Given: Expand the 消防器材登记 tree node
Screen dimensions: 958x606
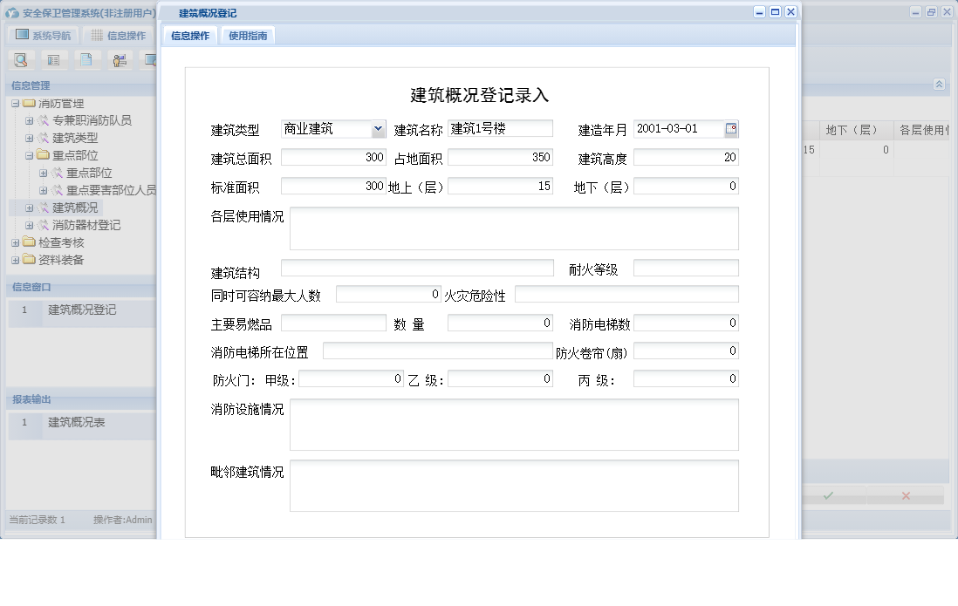Looking at the screenshot, I should 30,225.
